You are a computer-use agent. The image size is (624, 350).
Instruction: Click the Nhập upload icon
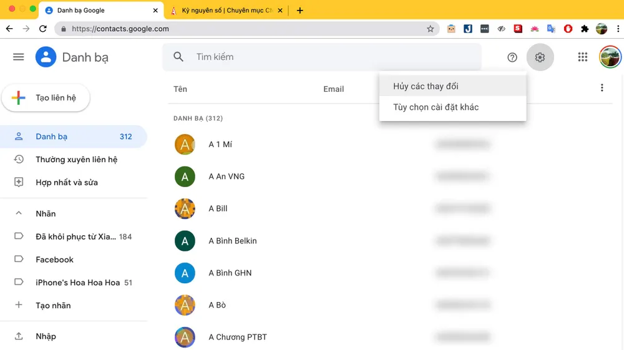coord(19,336)
